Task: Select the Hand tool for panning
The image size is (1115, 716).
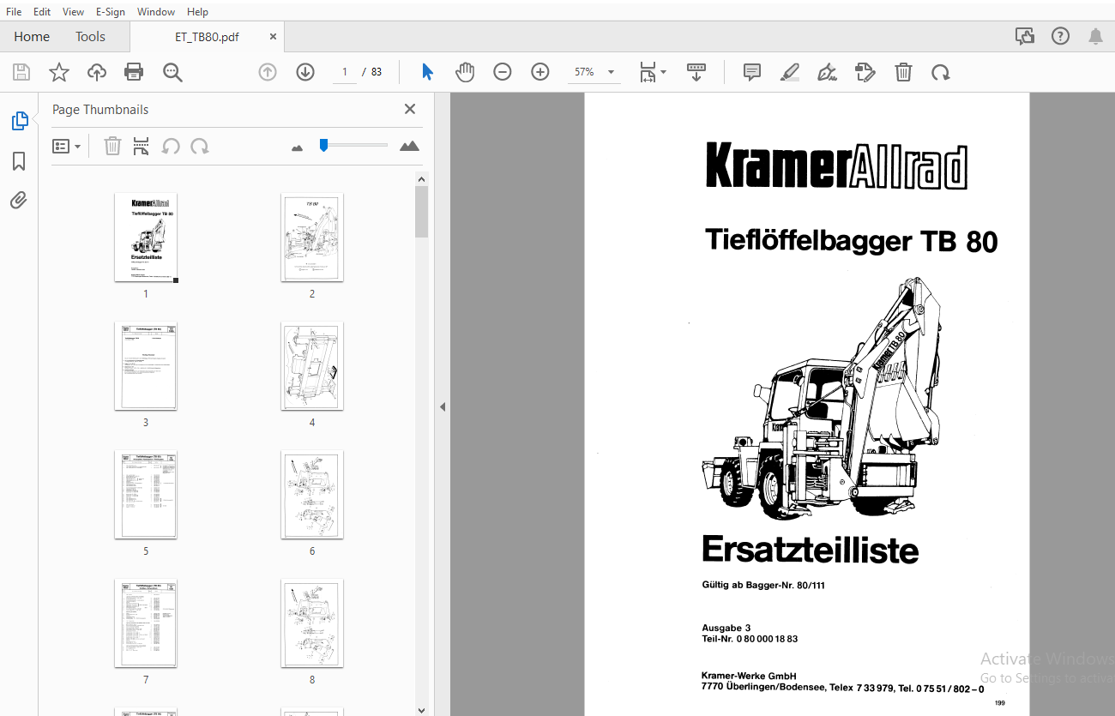Action: pos(465,72)
